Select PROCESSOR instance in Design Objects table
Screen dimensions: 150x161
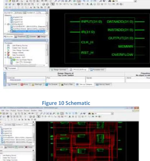(x=15, y=80)
